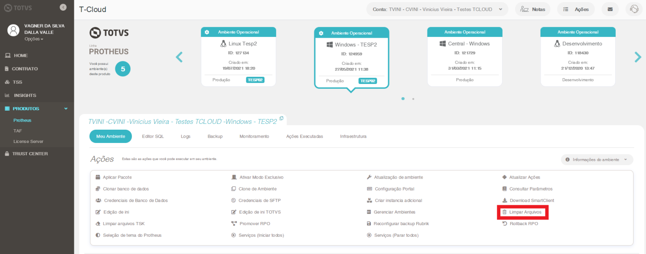Click the Clonar banco de dados icon

coord(98,189)
